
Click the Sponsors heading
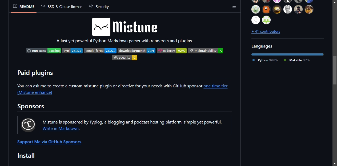coord(31,106)
